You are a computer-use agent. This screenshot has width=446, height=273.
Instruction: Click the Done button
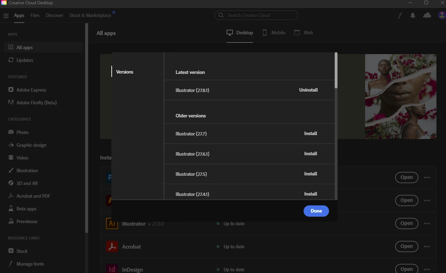[316, 211]
